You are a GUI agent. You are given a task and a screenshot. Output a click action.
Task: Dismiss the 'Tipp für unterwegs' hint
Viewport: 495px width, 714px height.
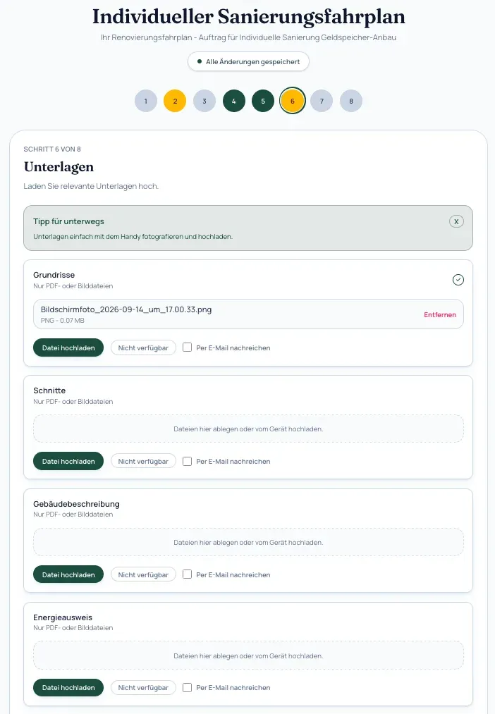[x=456, y=221]
